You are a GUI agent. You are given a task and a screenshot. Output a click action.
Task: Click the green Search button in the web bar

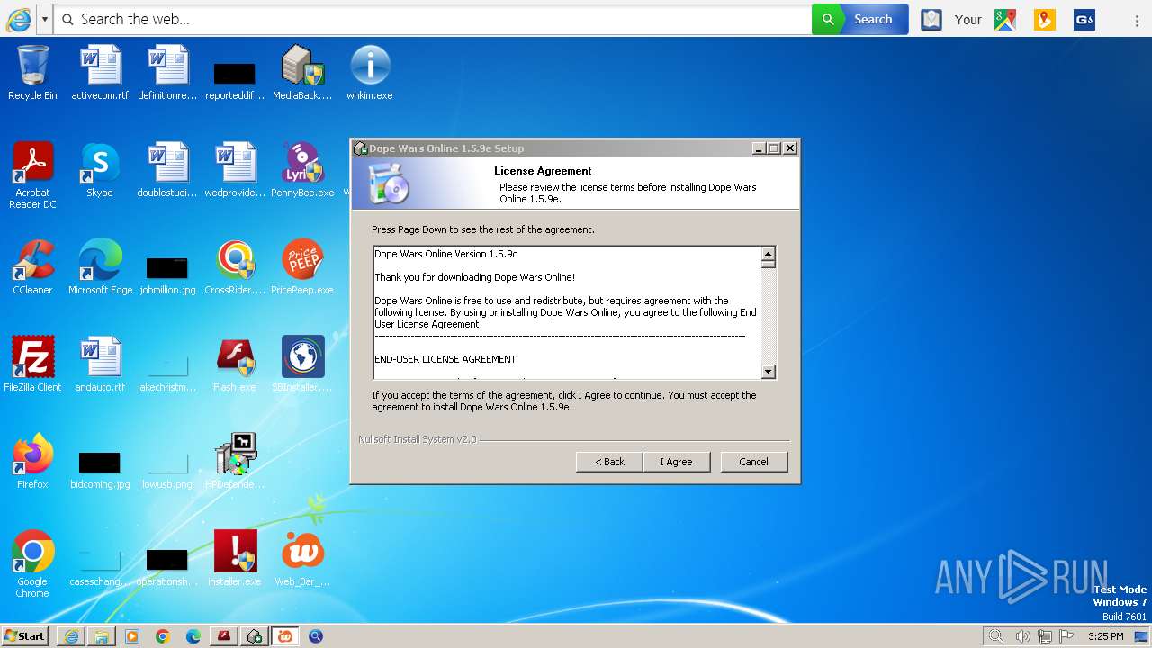[860, 19]
